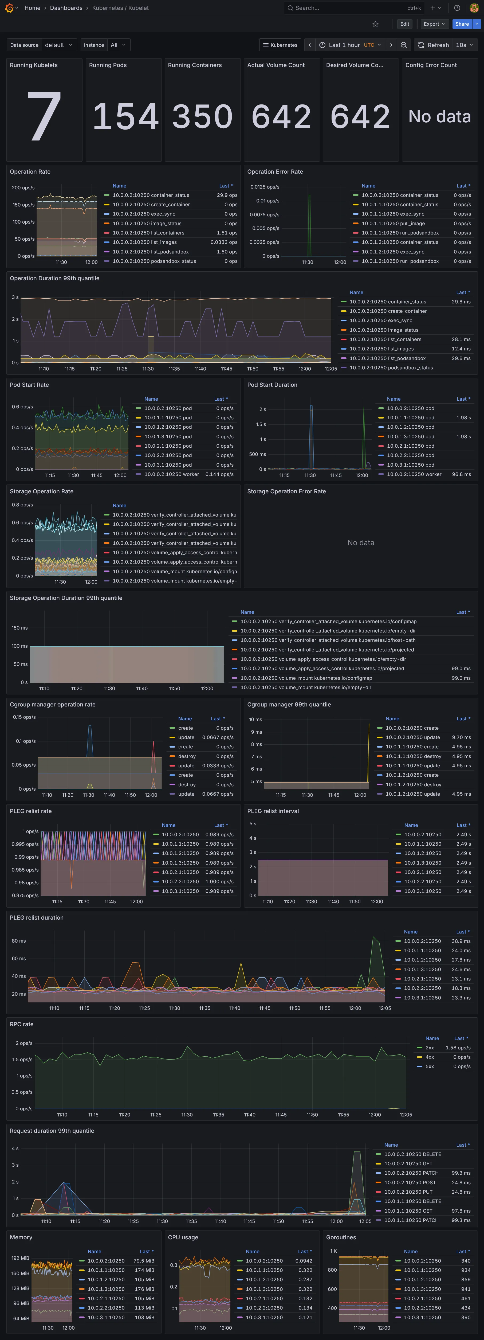Image resolution: width=484 pixels, height=1340 pixels.
Task: Open the Data source default dropdown
Action: [x=59, y=45]
